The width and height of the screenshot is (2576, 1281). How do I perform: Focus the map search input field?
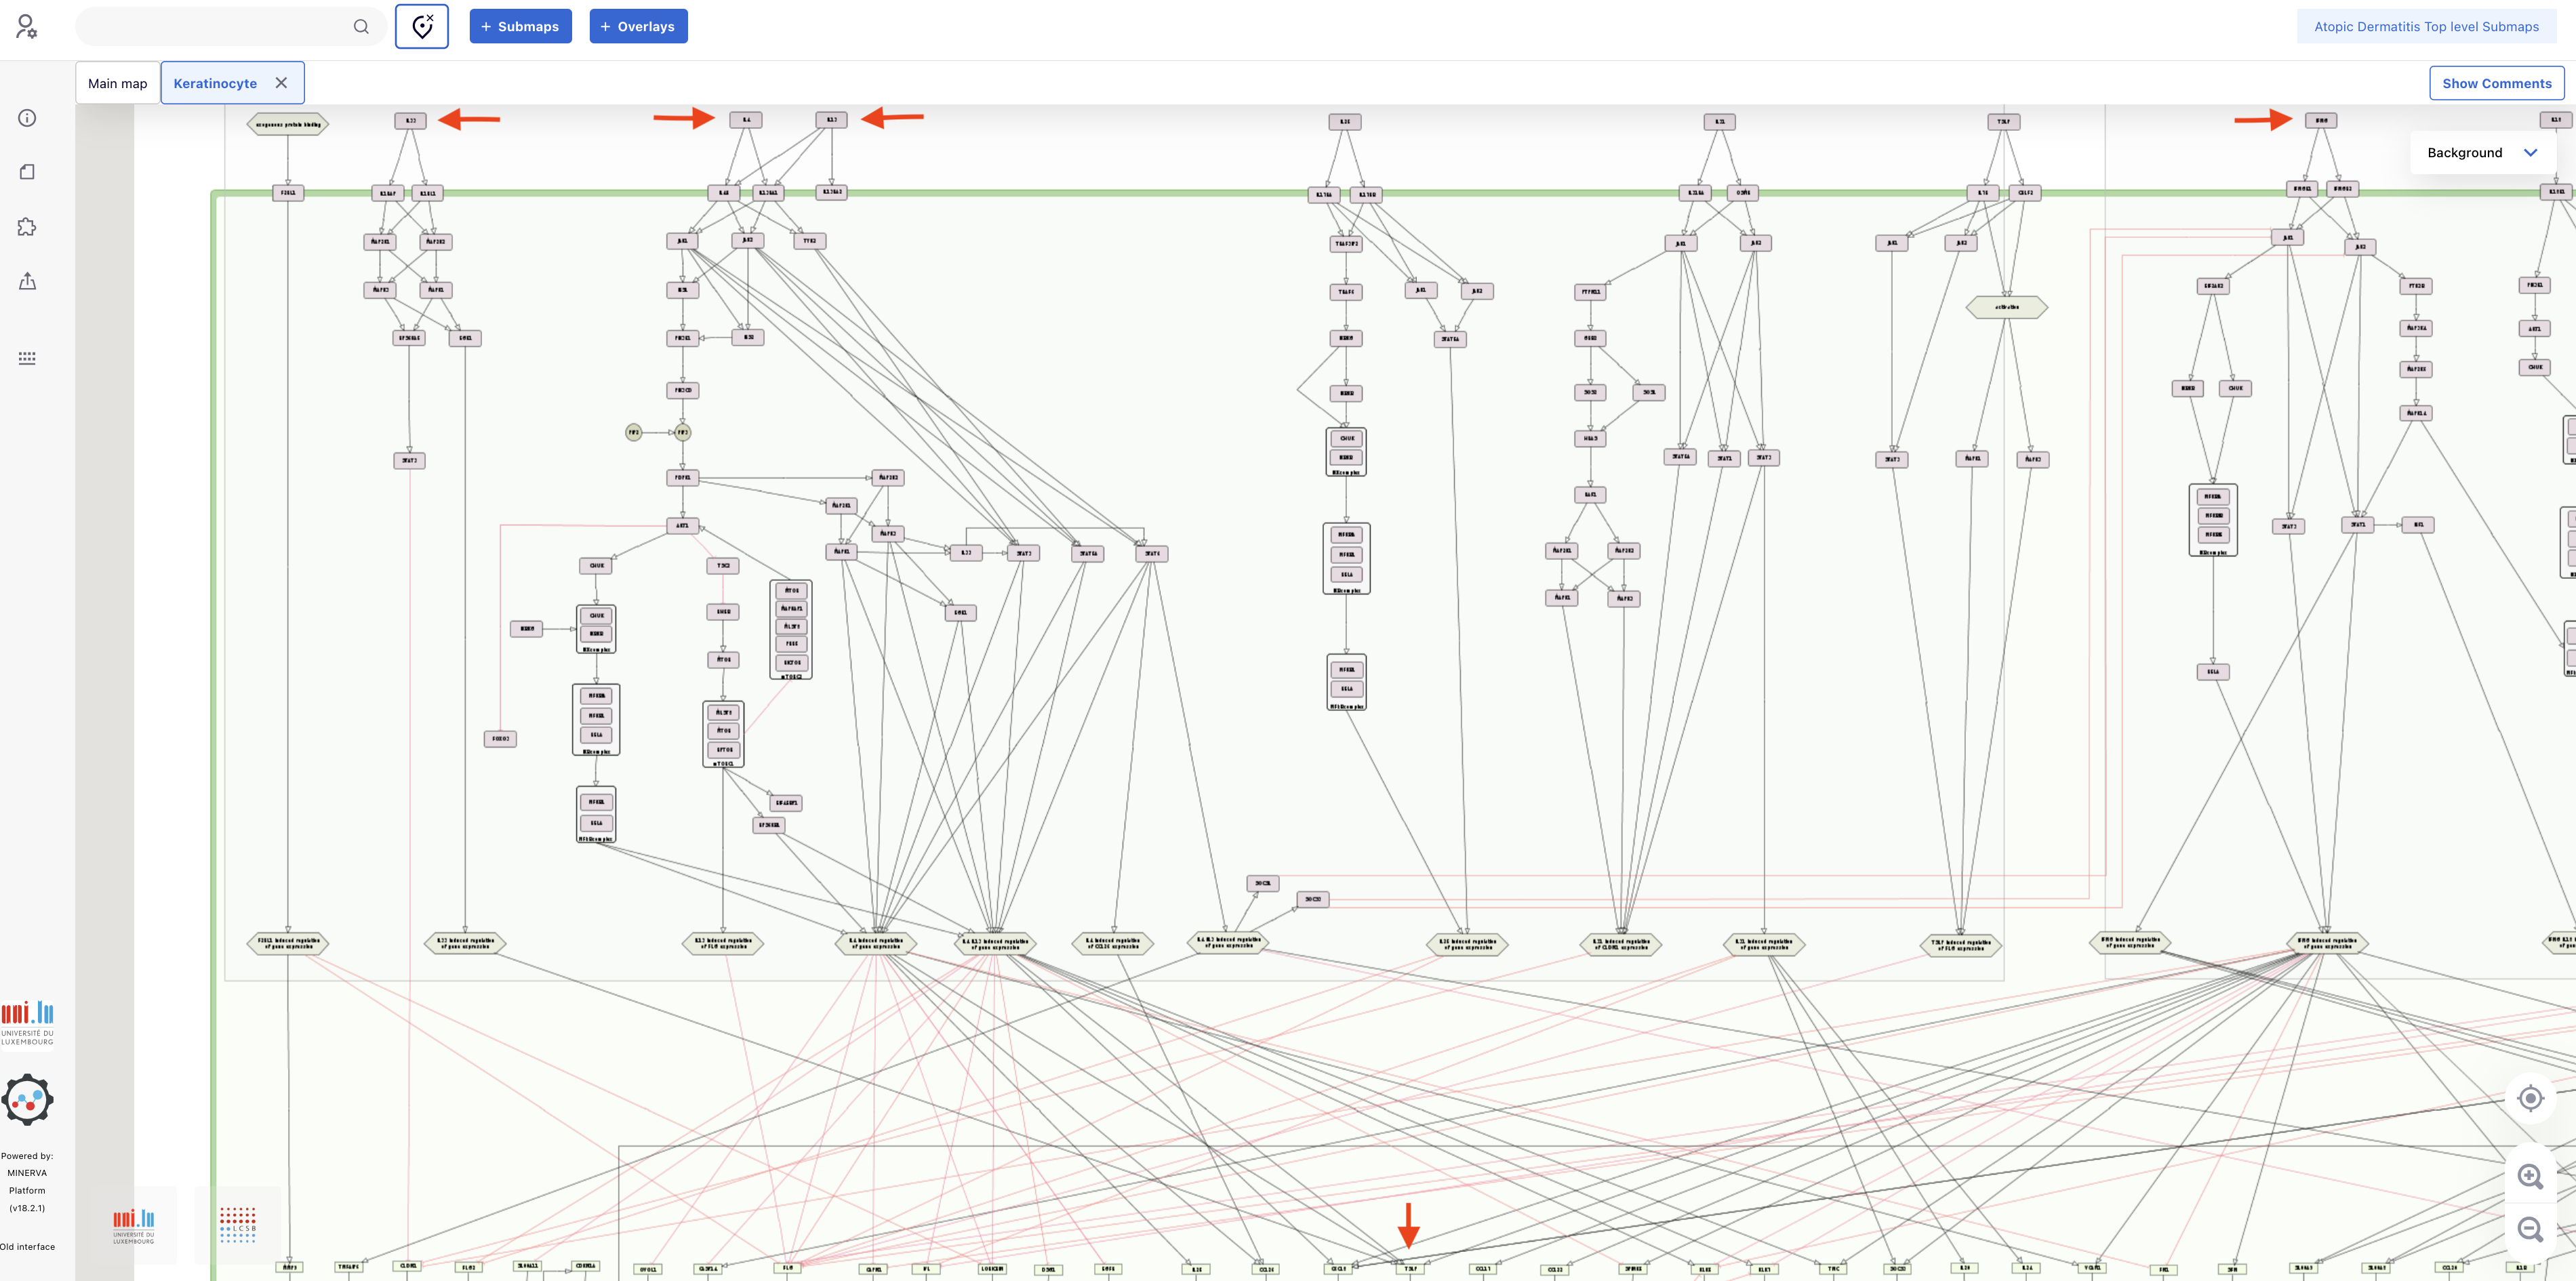[215, 27]
